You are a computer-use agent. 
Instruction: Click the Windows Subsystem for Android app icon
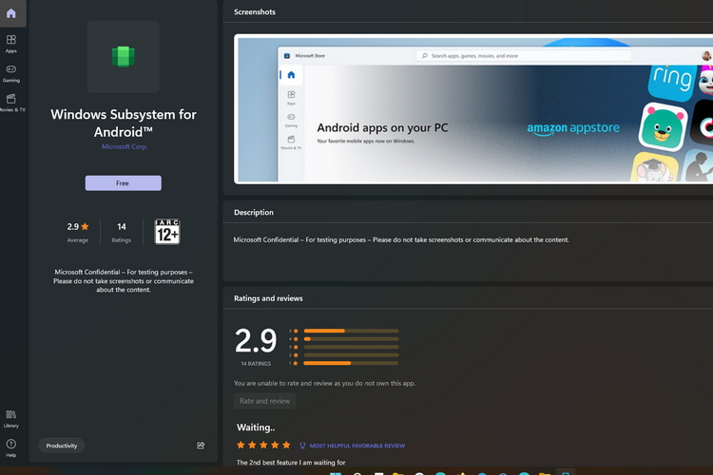[124, 57]
